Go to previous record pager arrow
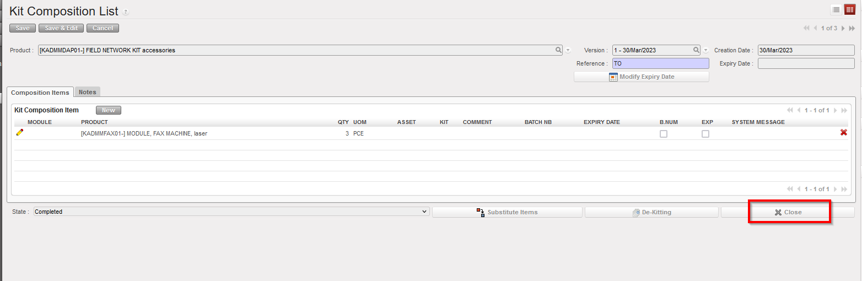This screenshot has width=862, height=281. (815, 28)
